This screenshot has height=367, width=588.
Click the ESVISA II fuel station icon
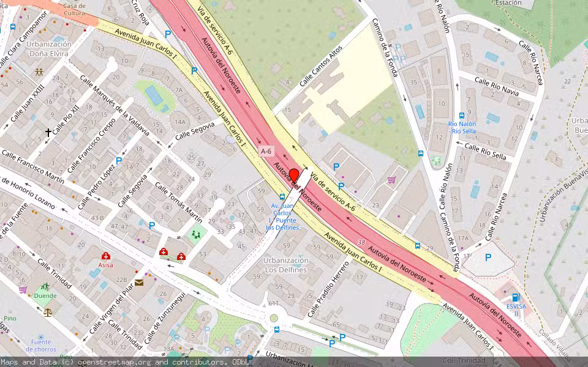515,297
